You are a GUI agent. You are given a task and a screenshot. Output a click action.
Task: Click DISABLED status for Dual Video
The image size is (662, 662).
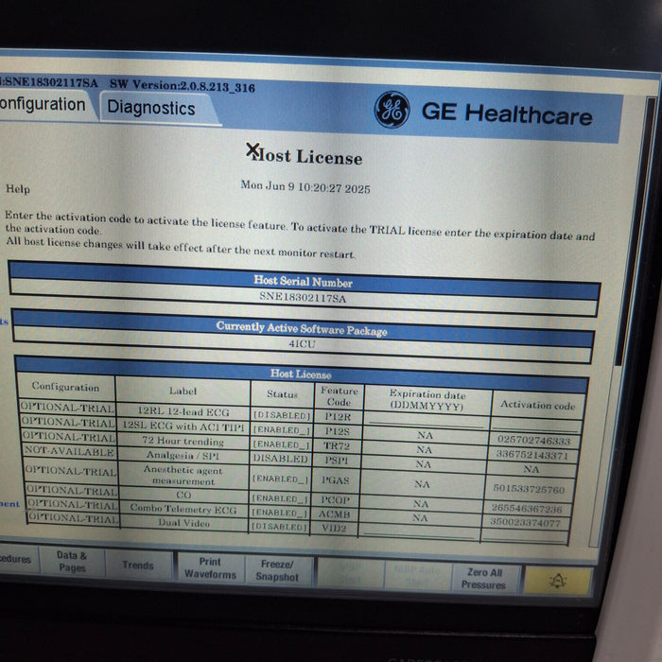[280, 527]
